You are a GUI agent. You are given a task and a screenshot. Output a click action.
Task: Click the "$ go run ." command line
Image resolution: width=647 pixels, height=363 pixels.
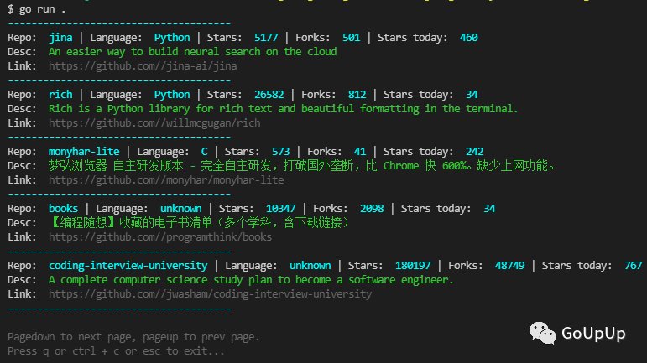pyautogui.click(x=36, y=9)
